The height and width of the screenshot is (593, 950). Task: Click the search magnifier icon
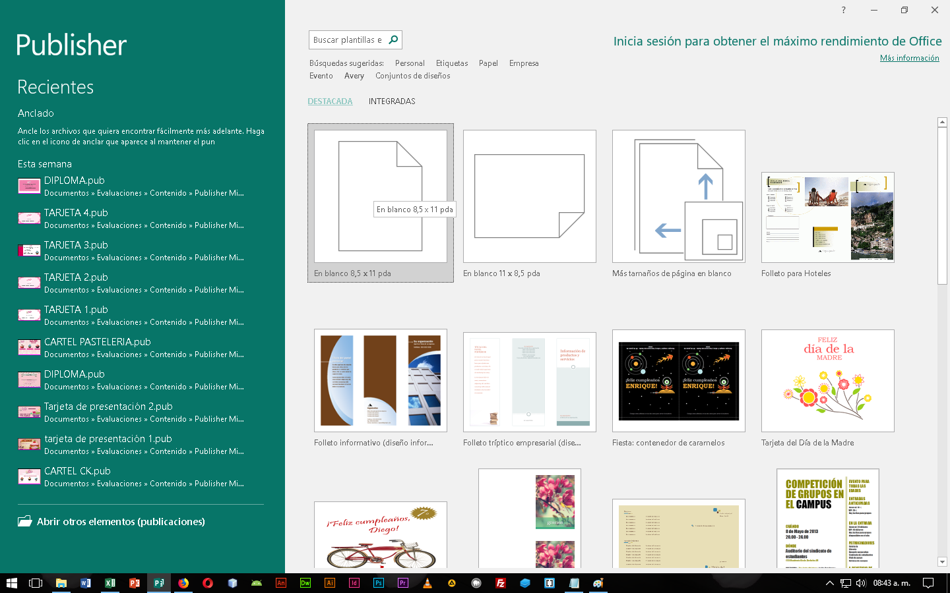pyautogui.click(x=393, y=40)
